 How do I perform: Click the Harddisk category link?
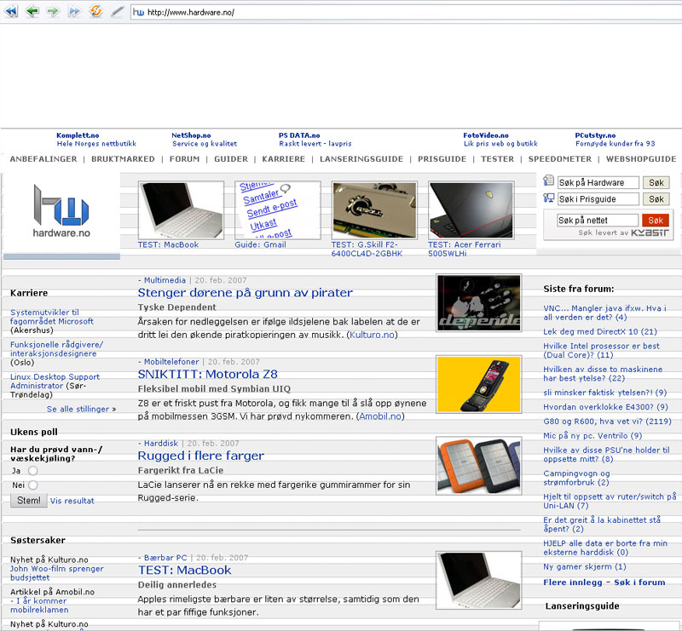coord(161,444)
